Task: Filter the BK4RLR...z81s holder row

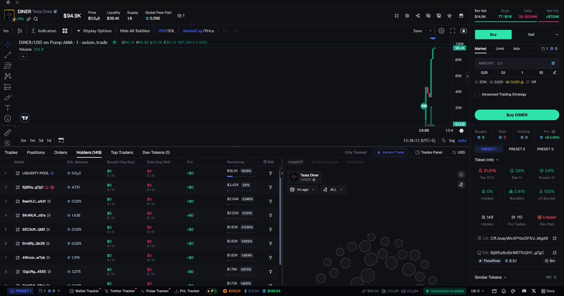Action: [271, 215]
